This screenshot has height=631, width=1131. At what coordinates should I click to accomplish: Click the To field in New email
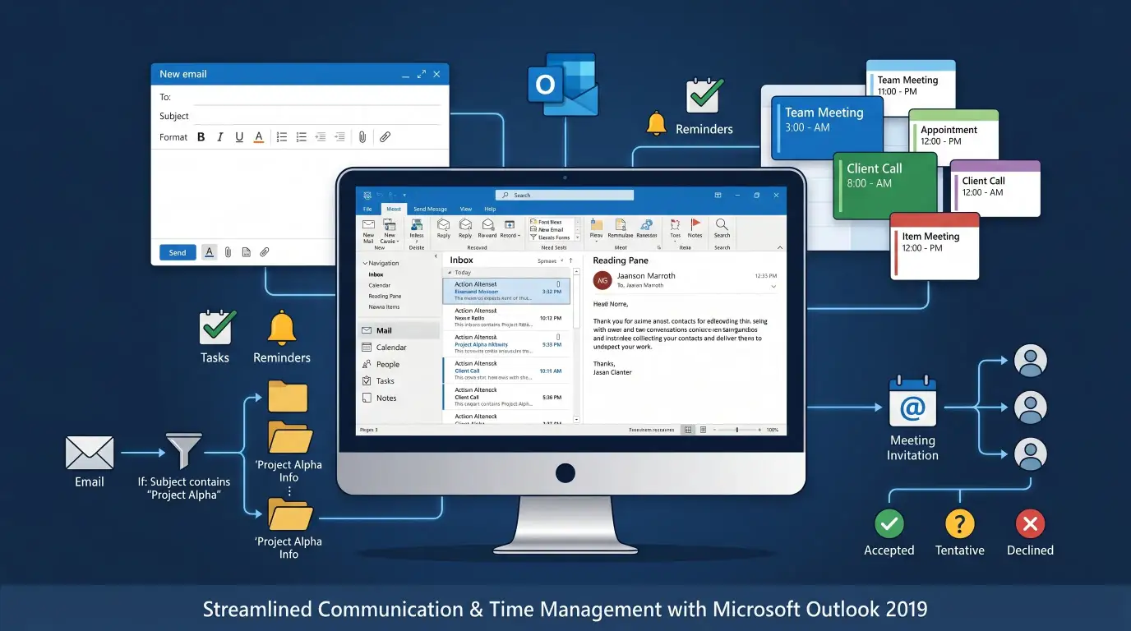pyautogui.click(x=317, y=97)
